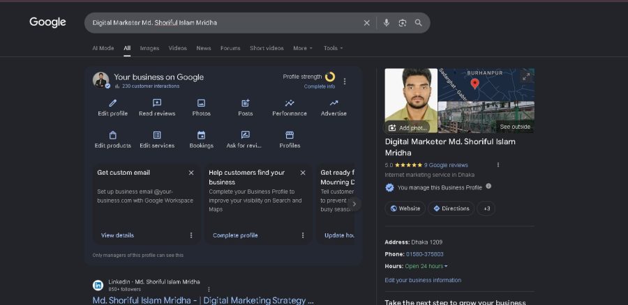The height and width of the screenshot is (305, 628).
Task: Dismiss Help customers find your business card
Action: (303, 173)
